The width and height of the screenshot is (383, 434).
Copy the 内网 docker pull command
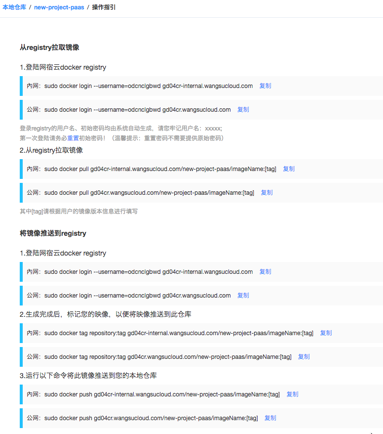point(289,169)
